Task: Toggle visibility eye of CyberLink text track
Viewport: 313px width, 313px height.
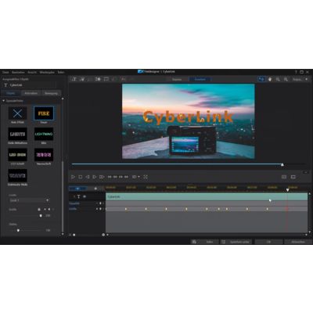Action: (85, 196)
